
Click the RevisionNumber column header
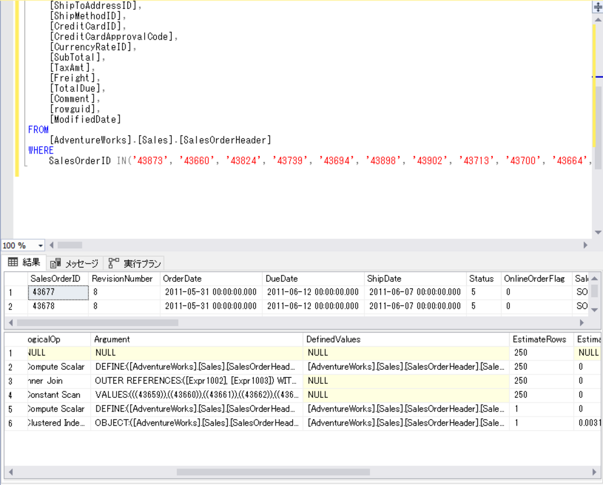coord(125,278)
